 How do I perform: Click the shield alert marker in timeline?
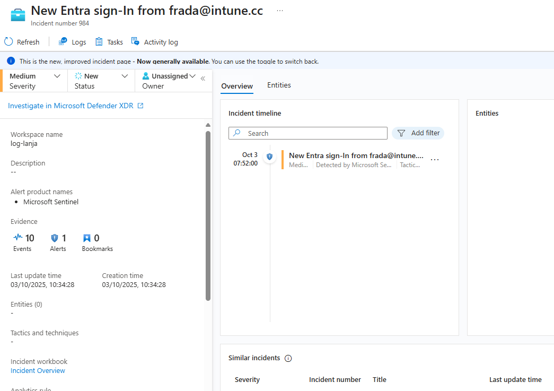(269, 157)
